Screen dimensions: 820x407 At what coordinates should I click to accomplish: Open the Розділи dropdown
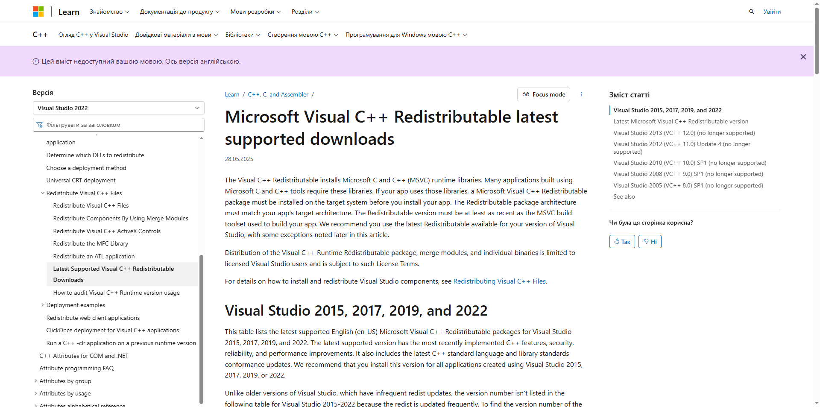point(305,12)
